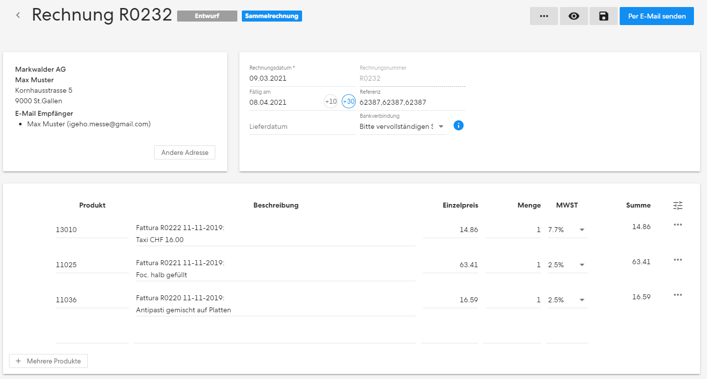Go back using the arrow beside Rechnung R0232

click(18, 16)
